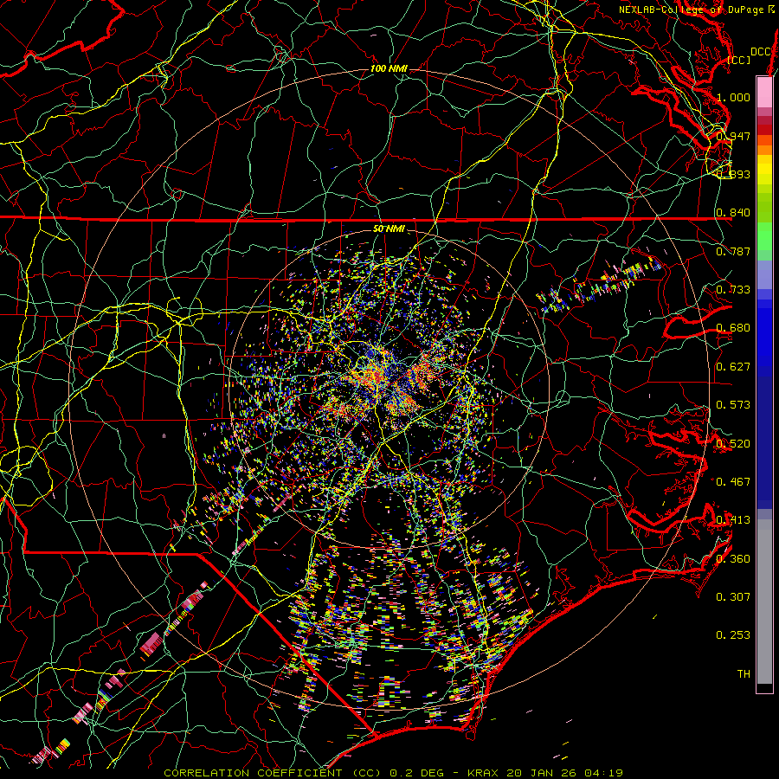This screenshot has height=779, width=779.
Task: Select the bright green color bar segment
Action: pyautogui.click(x=764, y=237)
